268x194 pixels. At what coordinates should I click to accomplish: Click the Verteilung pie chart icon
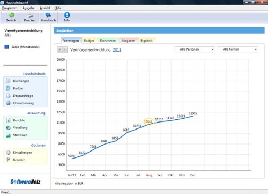(x=8, y=128)
